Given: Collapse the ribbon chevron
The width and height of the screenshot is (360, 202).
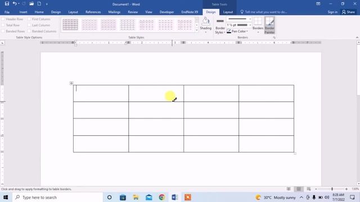Looking at the screenshot, I should point(357,38).
